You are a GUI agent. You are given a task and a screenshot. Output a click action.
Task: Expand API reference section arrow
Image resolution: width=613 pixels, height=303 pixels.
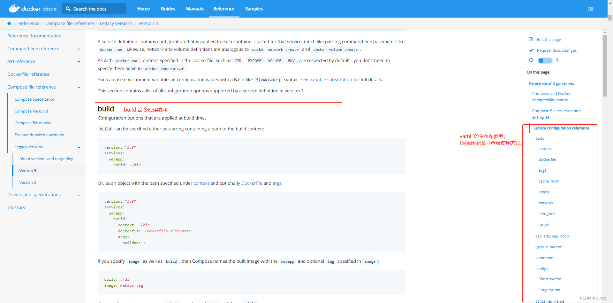(x=79, y=62)
